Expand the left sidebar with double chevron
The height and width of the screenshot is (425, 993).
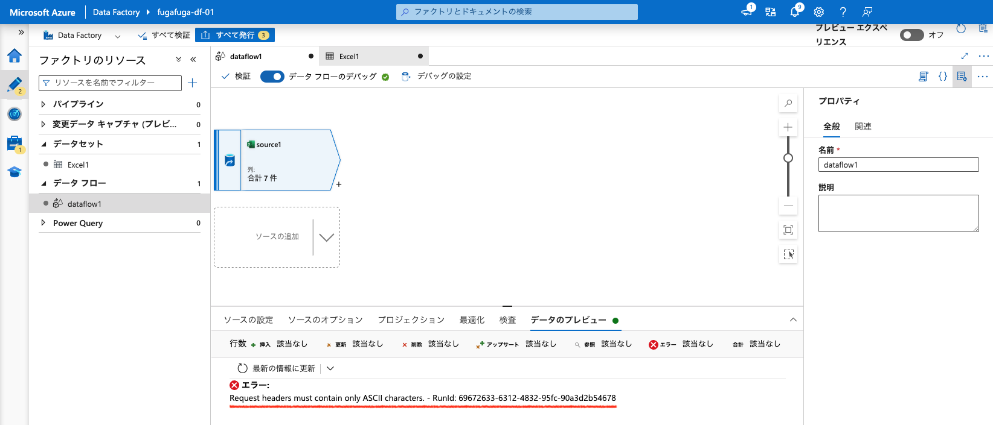coord(21,33)
